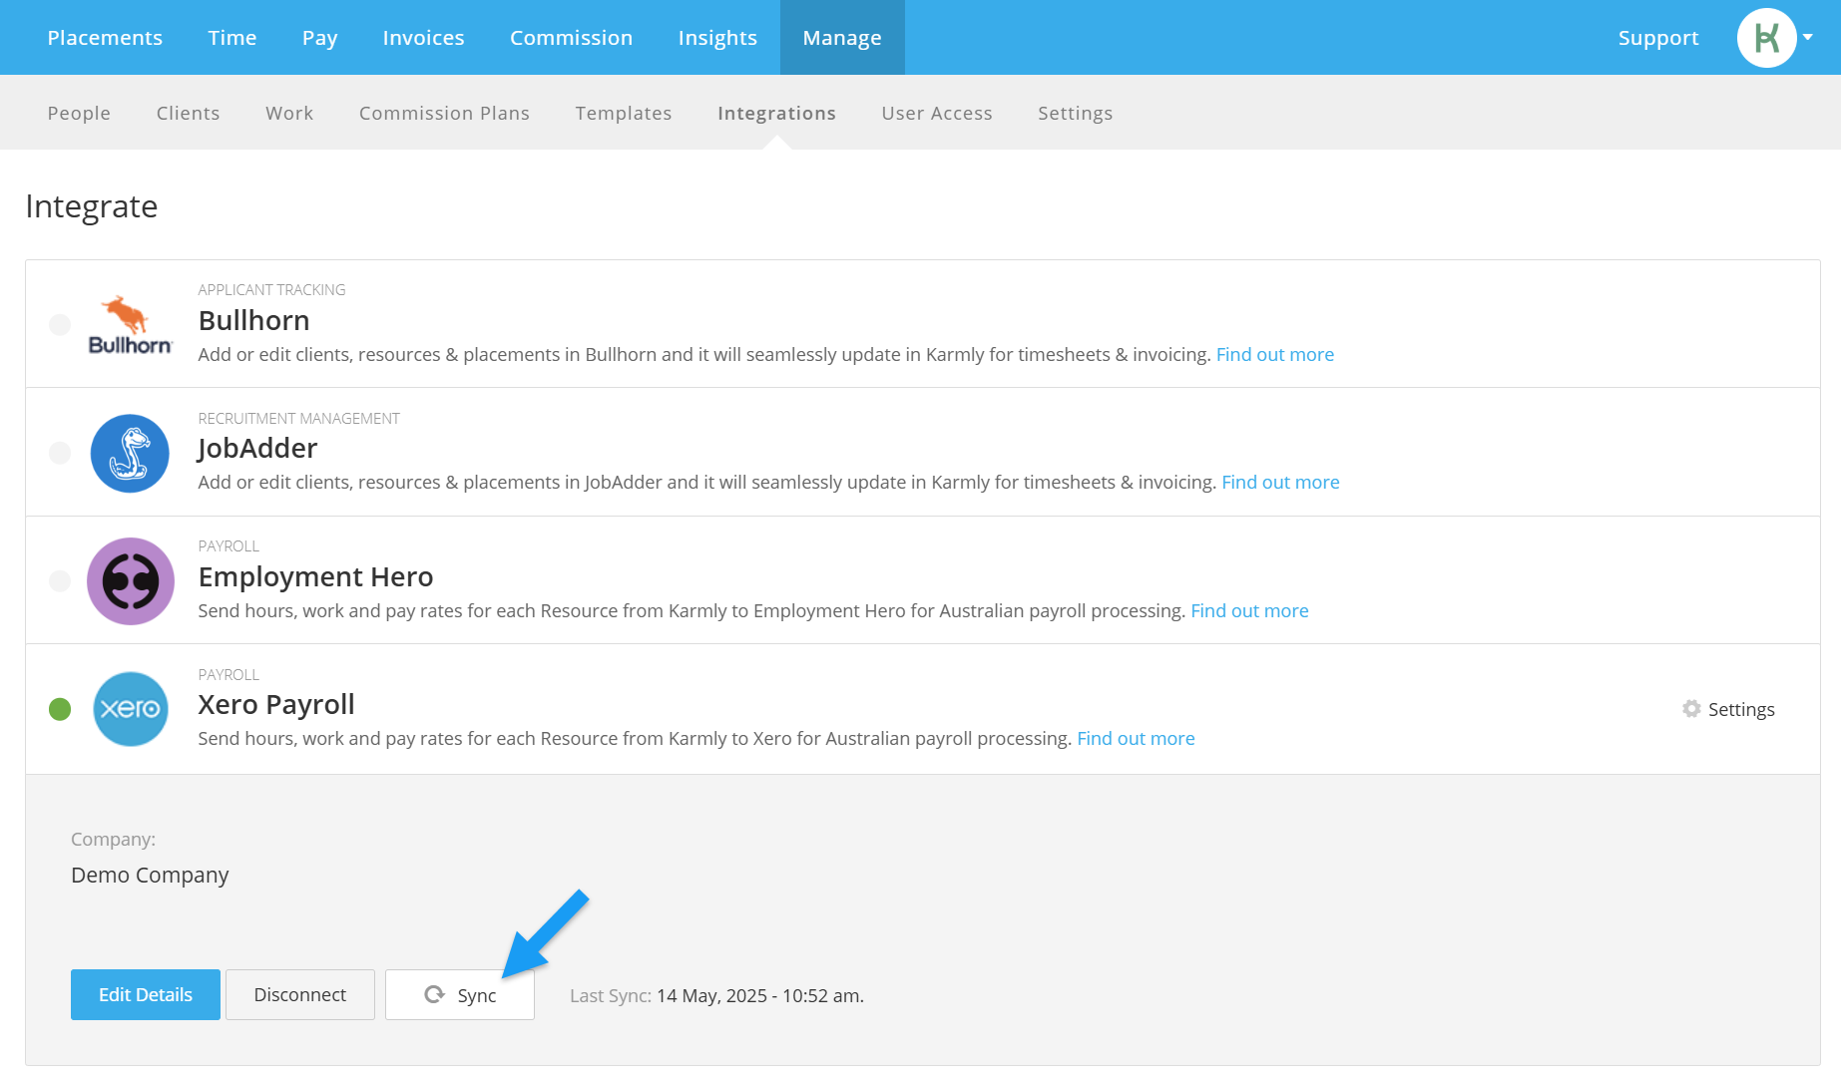Toggle the green Xero Payroll status indicator
Screen dimensions: 1841x1076
(x=60, y=709)
